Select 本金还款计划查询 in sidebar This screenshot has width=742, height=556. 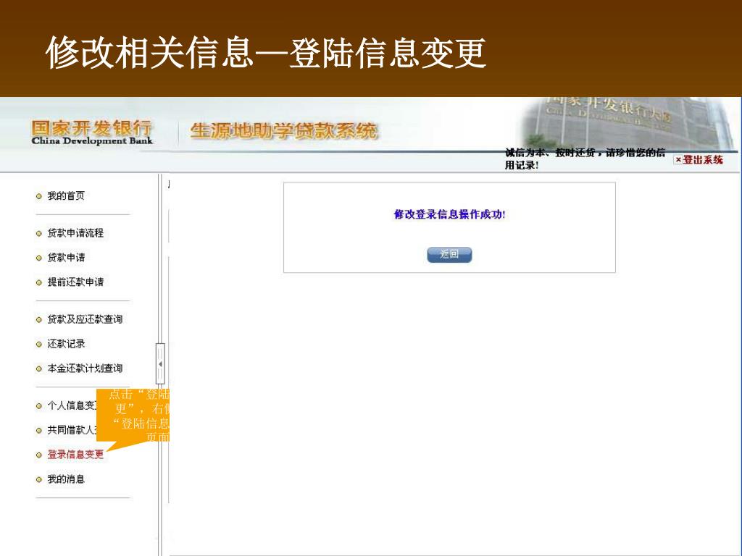click(x=85, y=368)
